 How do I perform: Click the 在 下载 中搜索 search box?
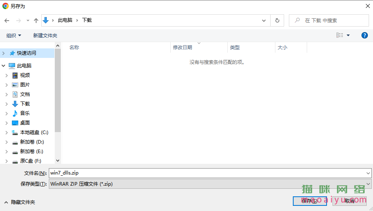(x=329, y=21)
